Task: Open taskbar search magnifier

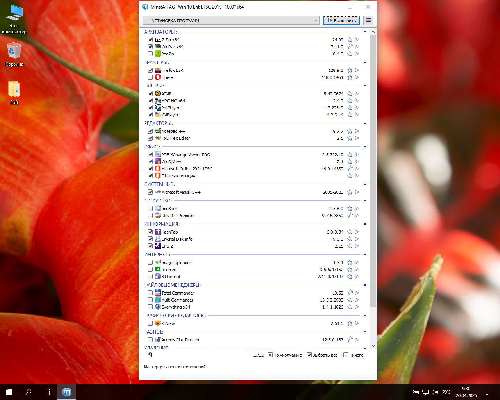Action: (x=28, y=392)
